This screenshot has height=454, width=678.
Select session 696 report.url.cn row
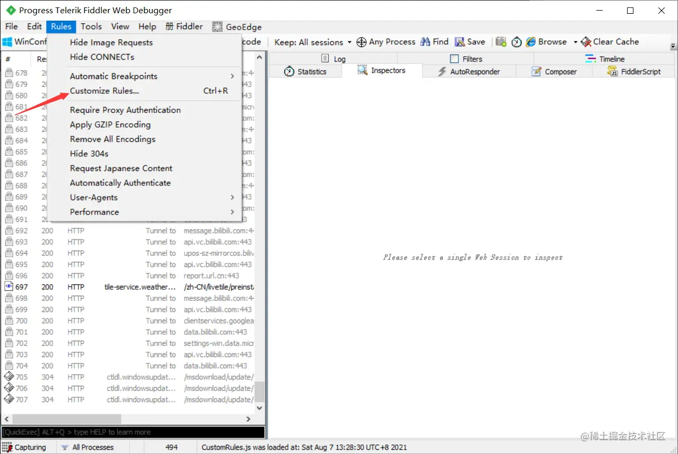pos(128,275)
